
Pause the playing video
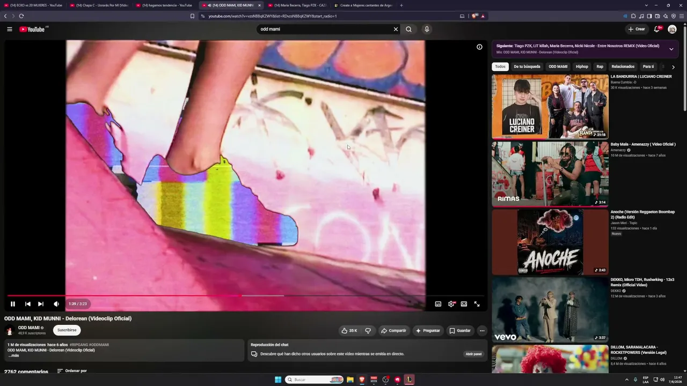coord(13,304)
